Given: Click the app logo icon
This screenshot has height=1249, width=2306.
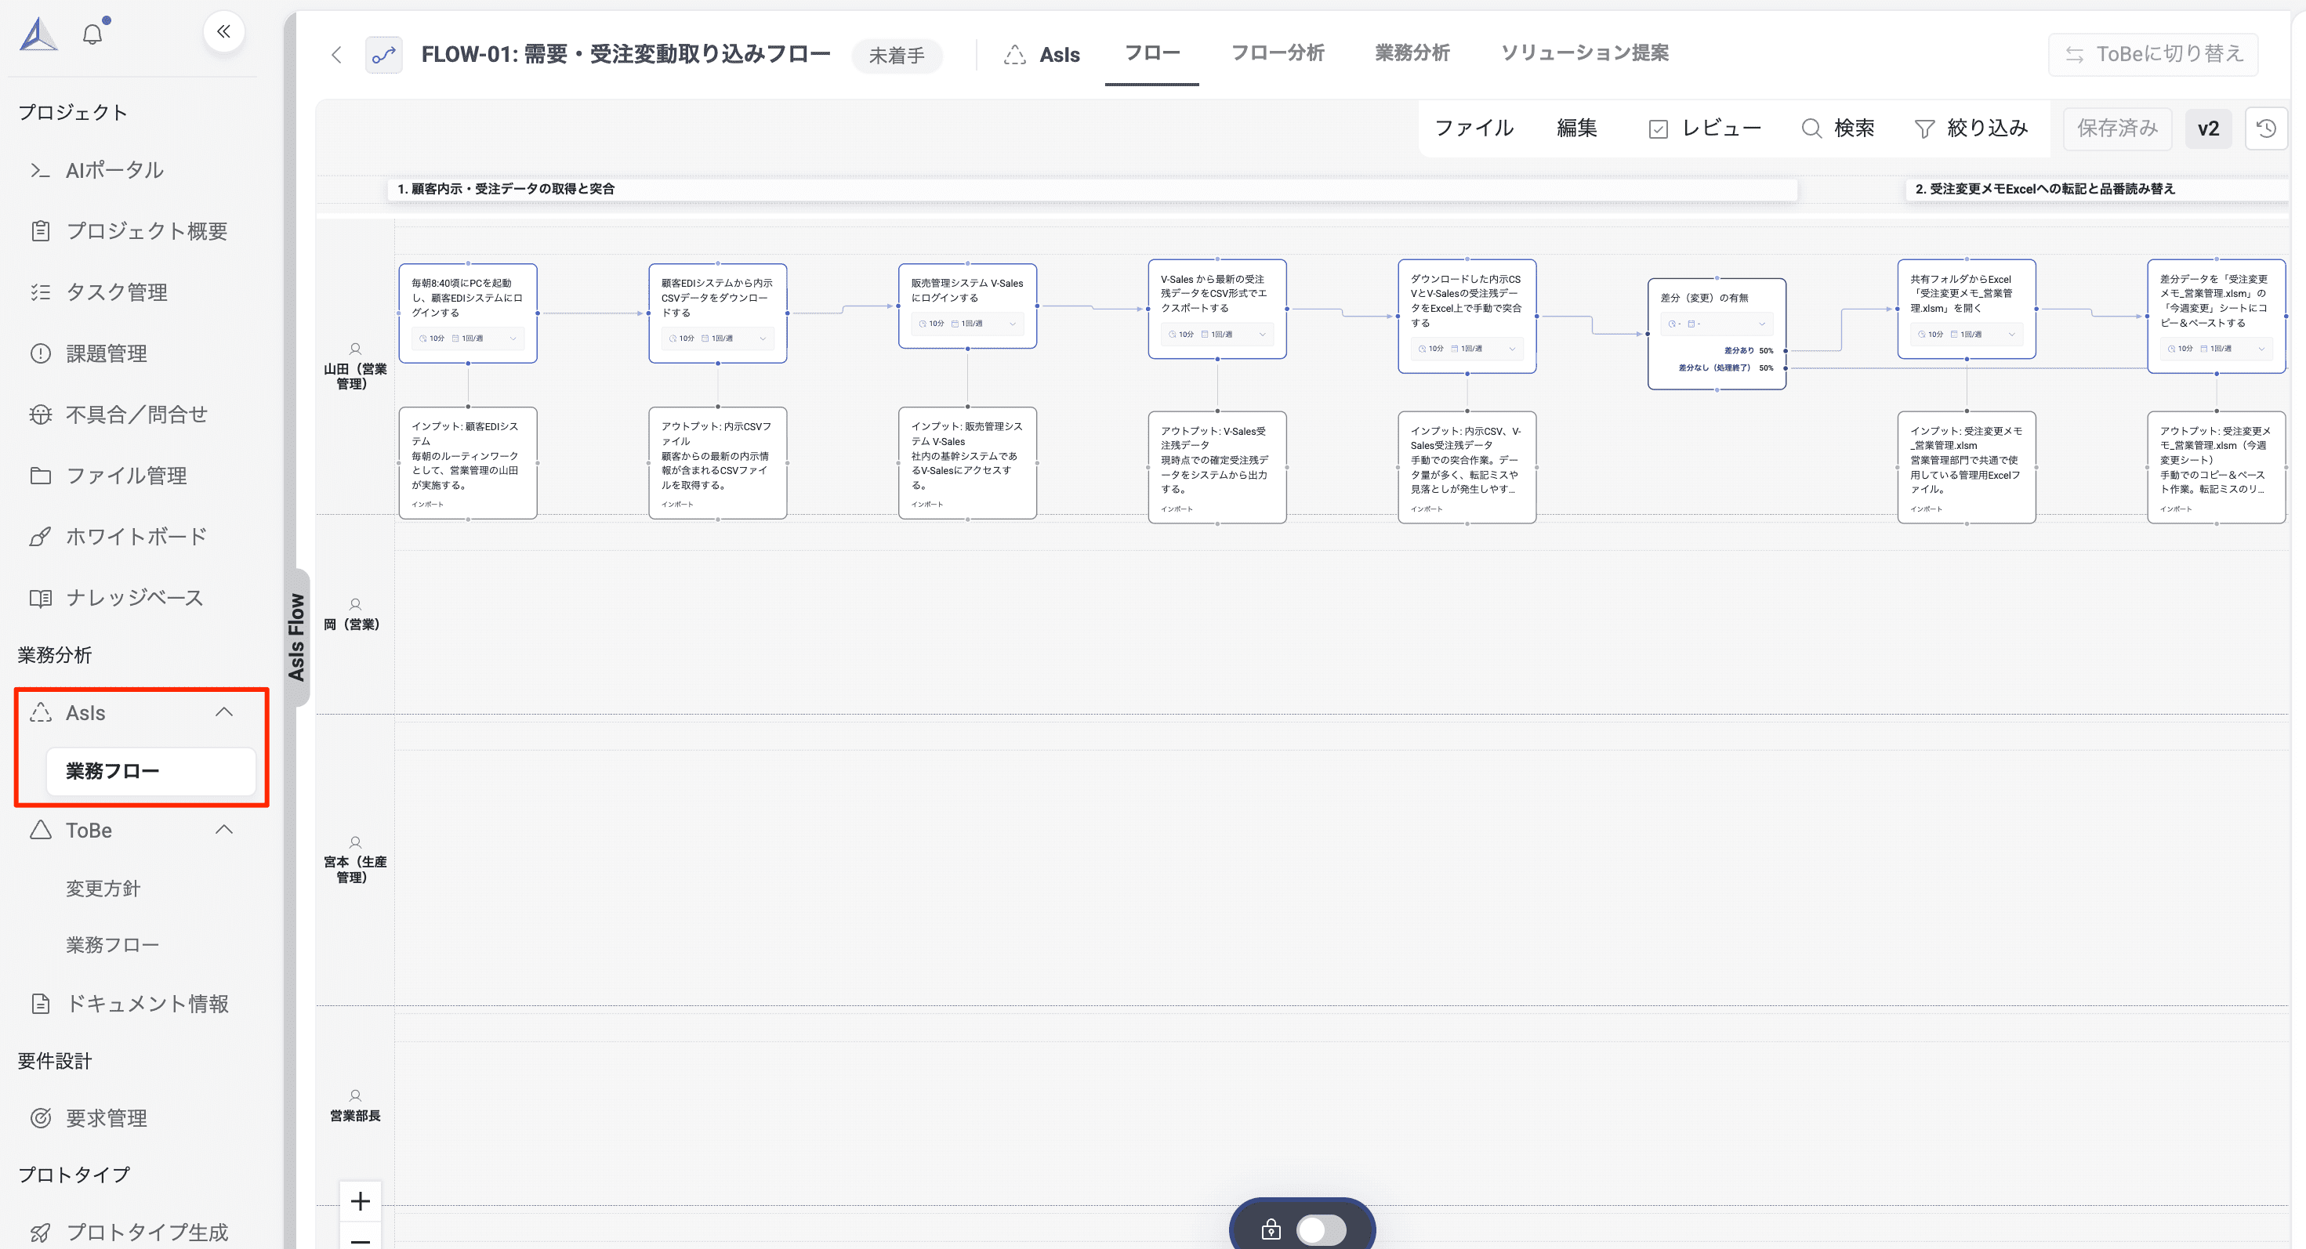Looking at the screenshot, I should point(38,34).
